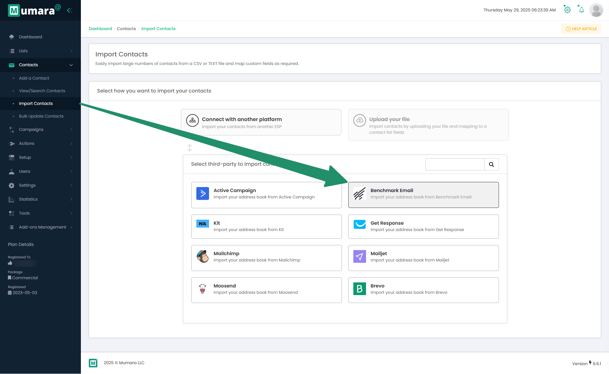Expand Settings menu chevron
The height and width of the screenshot is (374, 609).
coord(71,185)
